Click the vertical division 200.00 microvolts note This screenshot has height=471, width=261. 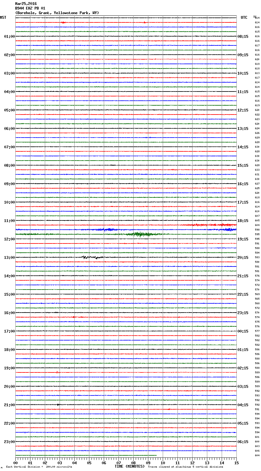point(39,467)
